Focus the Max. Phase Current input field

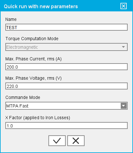click(66, 67)
